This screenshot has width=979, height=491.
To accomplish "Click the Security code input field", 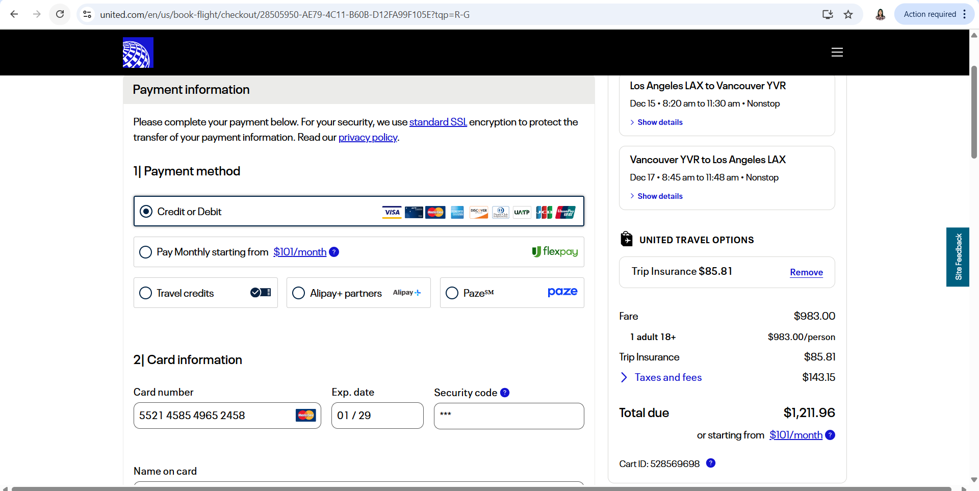I will click(509, 416).
